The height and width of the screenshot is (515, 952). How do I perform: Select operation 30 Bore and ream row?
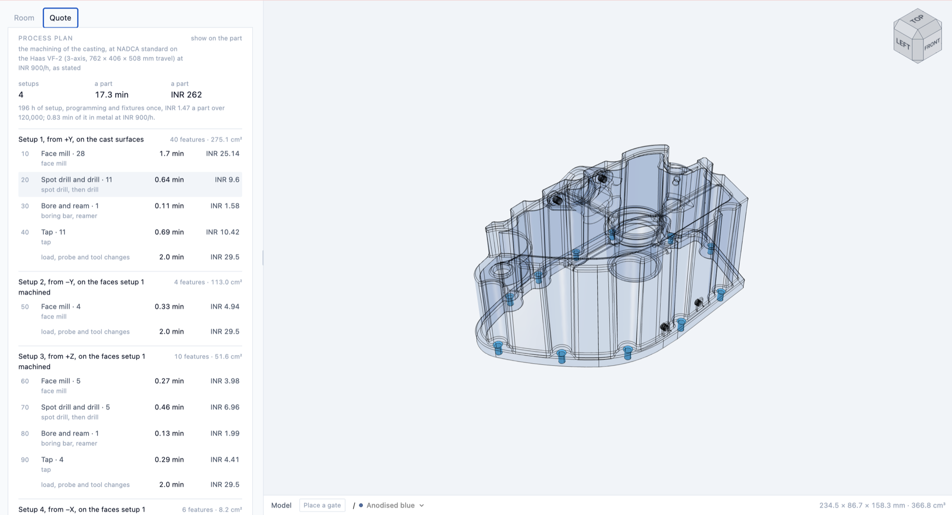click(x=130, y=210)
